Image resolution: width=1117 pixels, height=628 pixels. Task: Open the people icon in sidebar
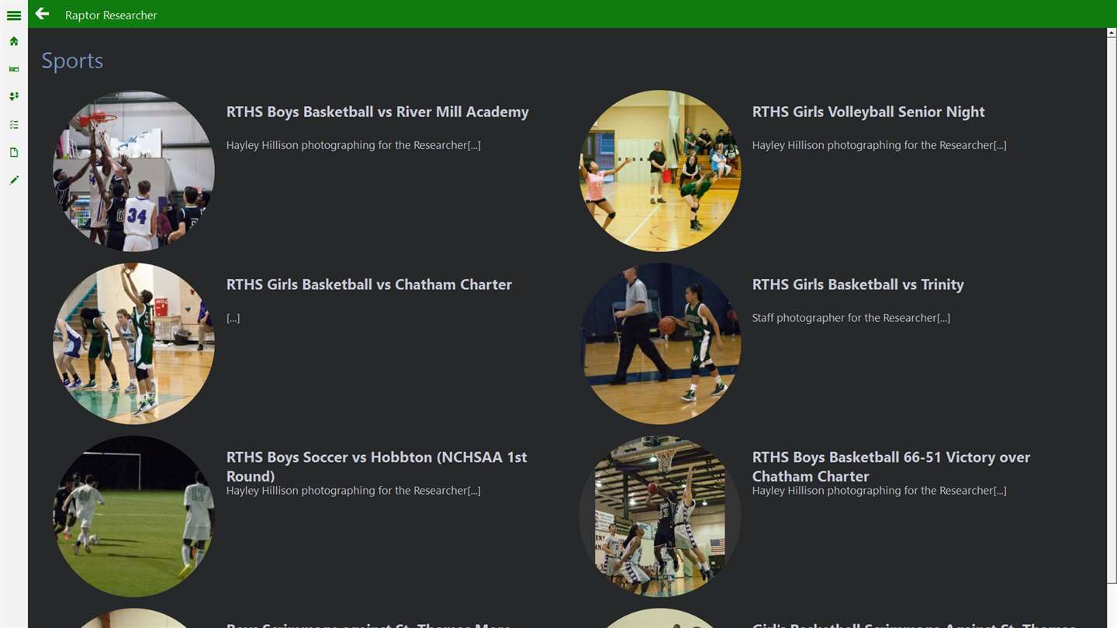[x=13, y=97]
